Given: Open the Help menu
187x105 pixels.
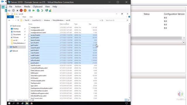Looking at the screenshot, I should [x=55, y=6].
